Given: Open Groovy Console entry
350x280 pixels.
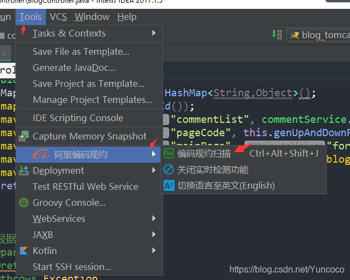Looking at the screenshot, I should tap(89, 203).
